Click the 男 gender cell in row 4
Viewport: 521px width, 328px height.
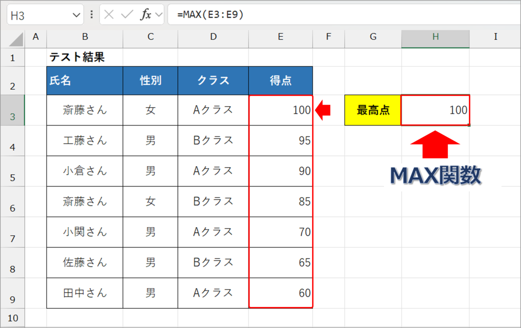click(x=150, y=141)
